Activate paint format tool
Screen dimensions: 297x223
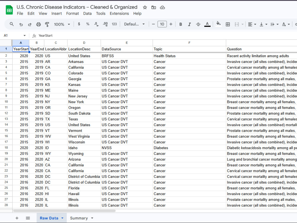(47, 24)
